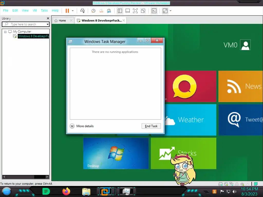Viewport: 263px width, 197px height.
Task: Close the Windows 8 VM tab
Action: [x=124, y=21]
